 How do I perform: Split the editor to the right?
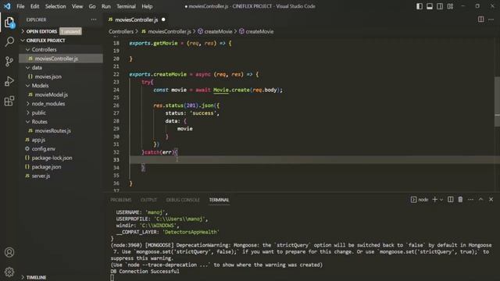click(x=481, y=20)
